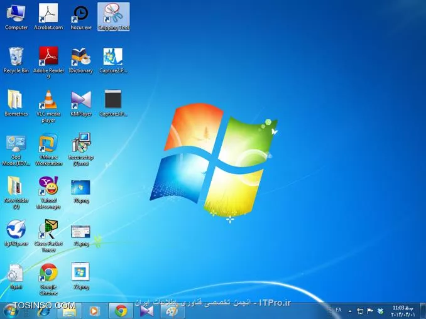The height and width of the screenshot is (319, 426).
Task: Open the Biometrics folder
Action: click(x=16, y=104)
